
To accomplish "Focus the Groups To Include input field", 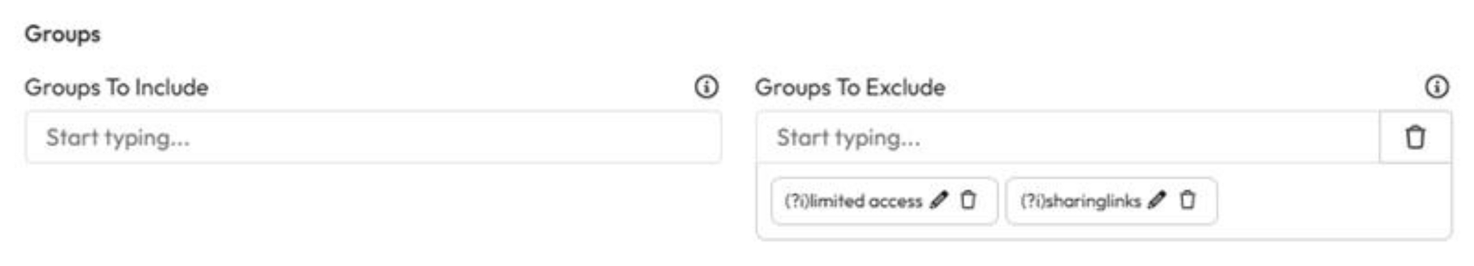I will tap(374, 137).
